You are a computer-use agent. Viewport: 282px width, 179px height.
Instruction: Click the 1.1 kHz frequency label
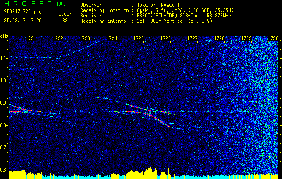(4, 58)
